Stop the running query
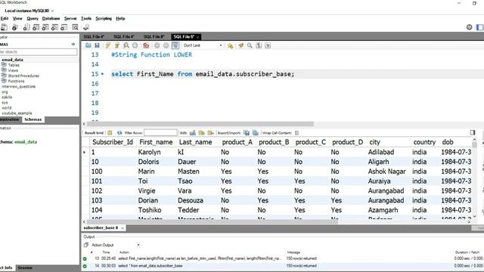 135,45
